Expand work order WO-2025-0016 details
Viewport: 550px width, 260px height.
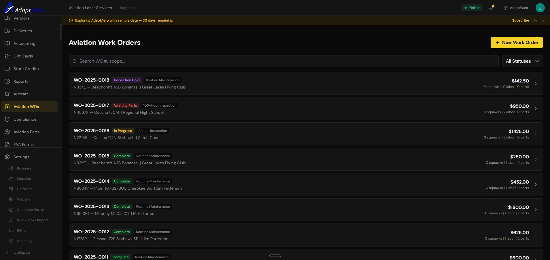pyautogui.click(x=536, y=134)
